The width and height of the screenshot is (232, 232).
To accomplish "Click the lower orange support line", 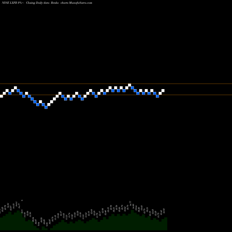I will click(116, 95).
